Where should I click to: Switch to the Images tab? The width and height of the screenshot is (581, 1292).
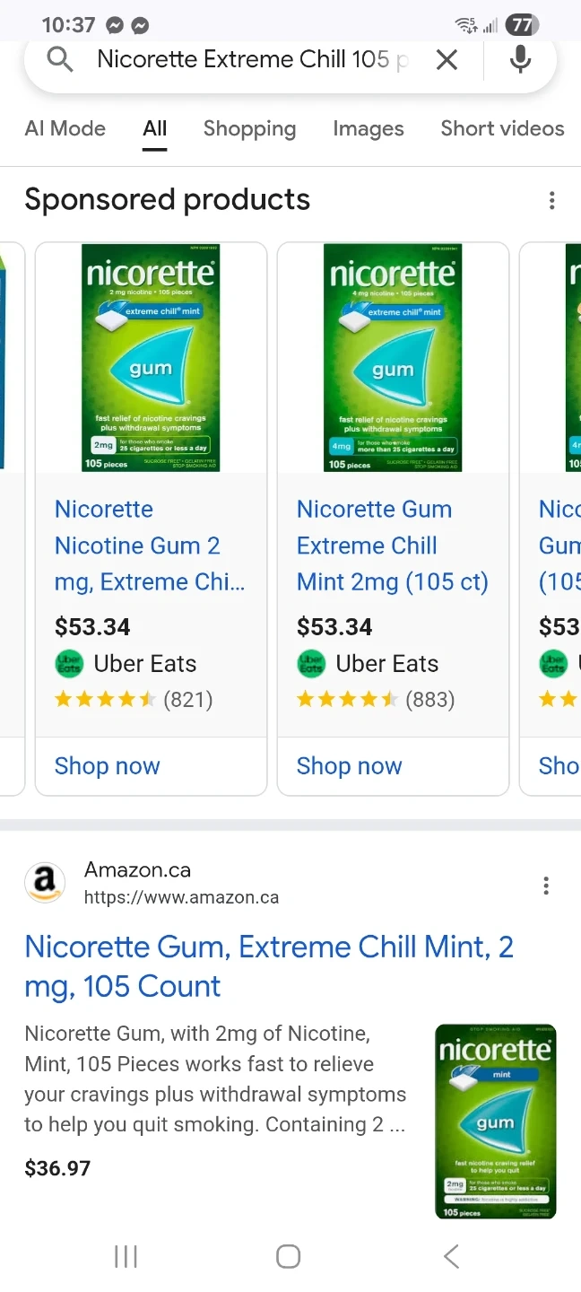click(368, 128)
